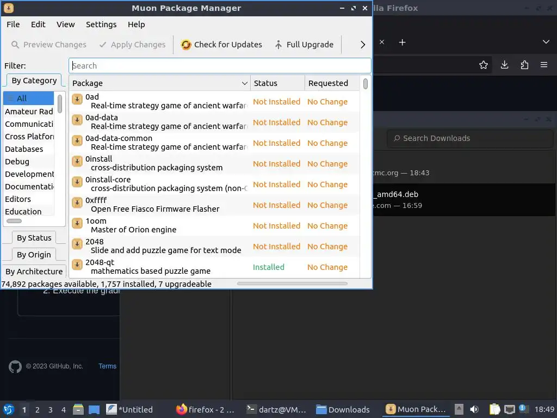Switch to virtual desktop 3
Viewport: 557px width, 418px height.
tap(51, 410)
